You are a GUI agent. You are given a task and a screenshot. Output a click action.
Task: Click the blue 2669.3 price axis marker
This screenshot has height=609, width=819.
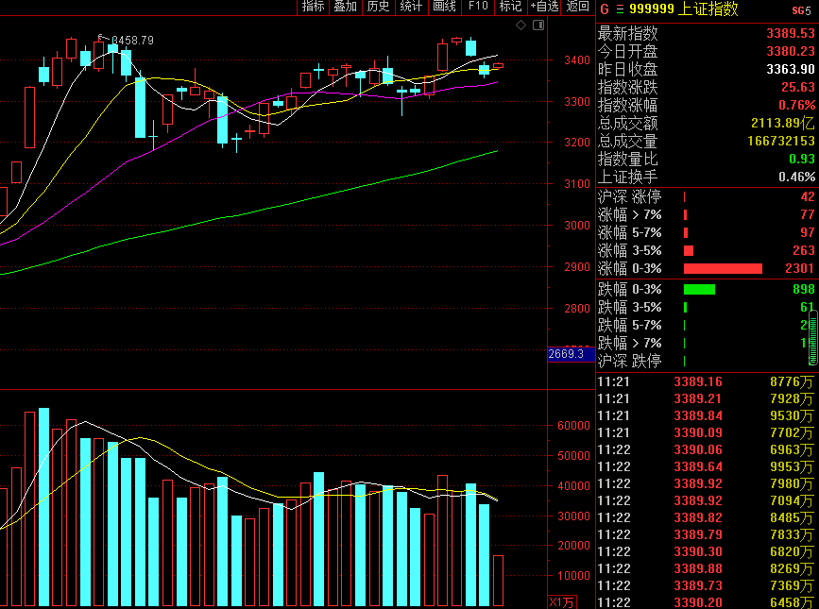tap(571, 354)
